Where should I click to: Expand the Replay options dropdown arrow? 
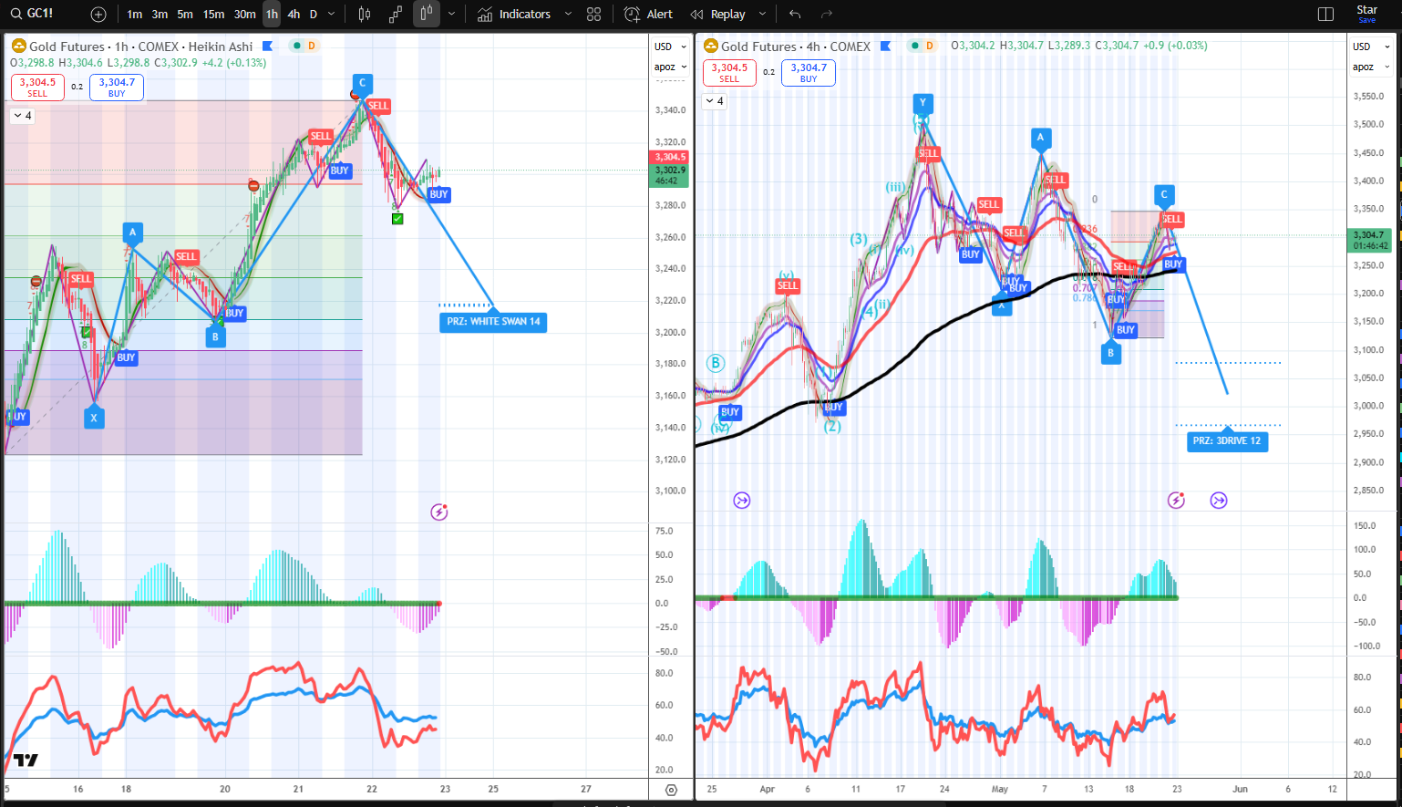tap(762, 15)
